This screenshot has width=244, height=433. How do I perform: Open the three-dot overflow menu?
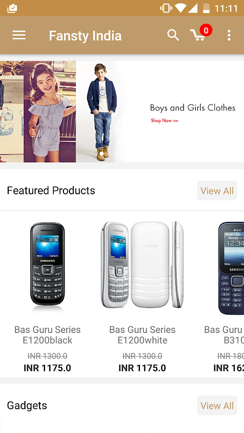pos(229,35)
